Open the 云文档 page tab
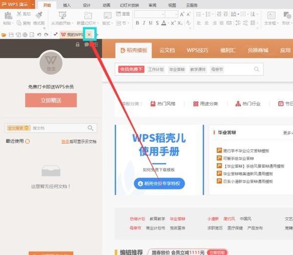Viewport: 293px width, 255px height. pyautogui.click(x=167, y=50)
